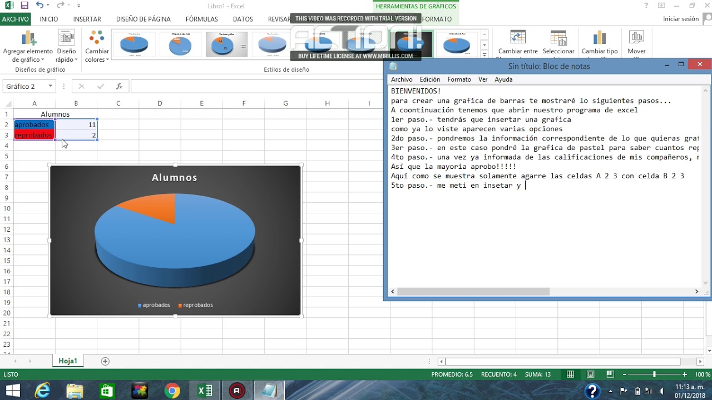Screen dimensions: 712x400
Task: Open the FÓRMULAS ribbon tab
Action: pos(202,19)
